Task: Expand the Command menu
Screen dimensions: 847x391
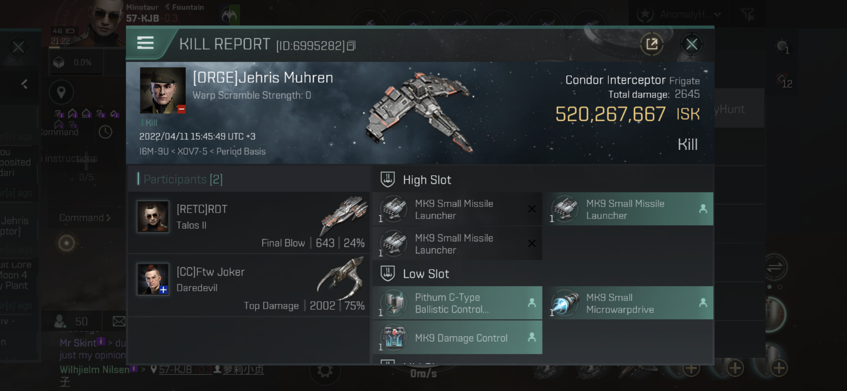Action: coord(85,218)
